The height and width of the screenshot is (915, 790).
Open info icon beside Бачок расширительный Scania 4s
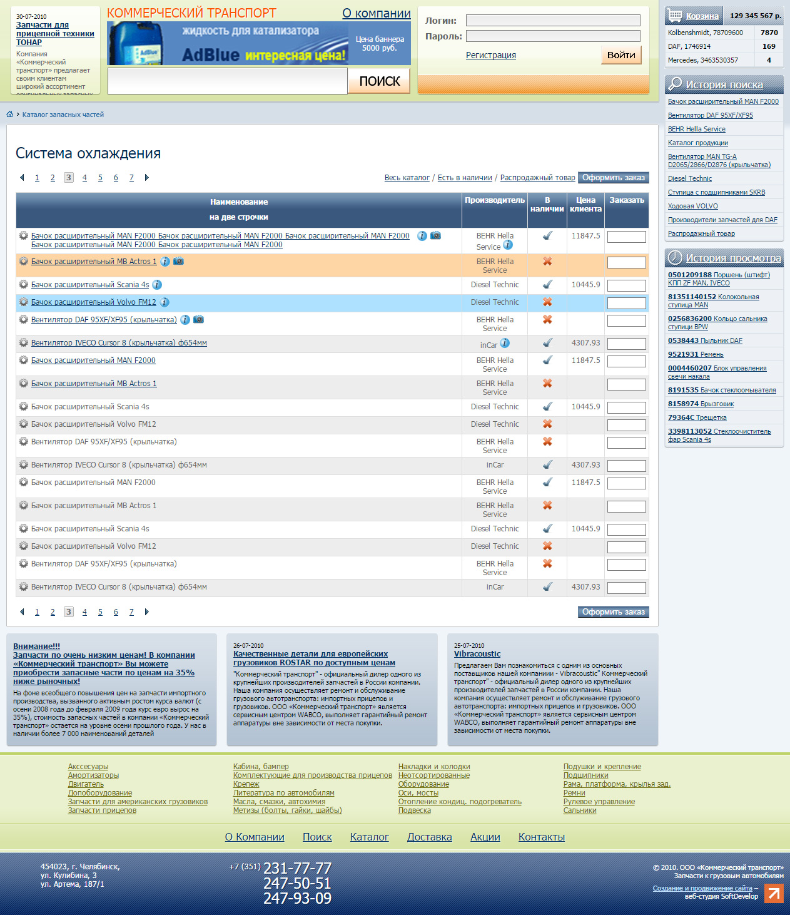[157, 285]
